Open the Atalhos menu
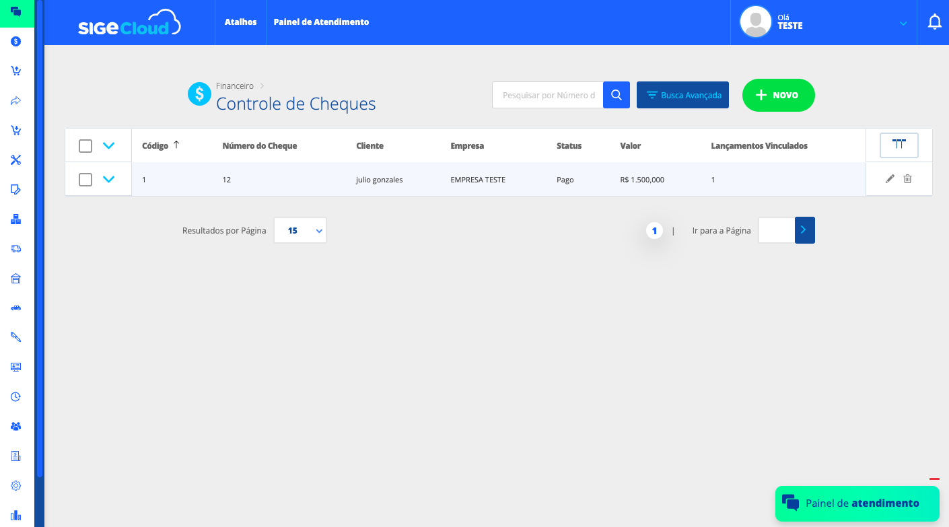The width and height of the screenshot is (949, 527). pyautogui.click(x=240, y=22)
